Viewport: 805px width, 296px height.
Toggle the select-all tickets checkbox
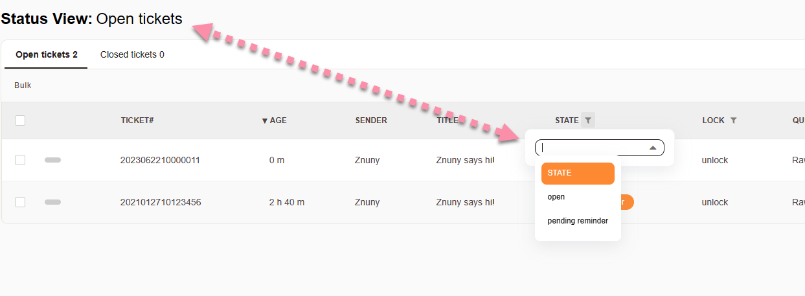click(20, 120)
